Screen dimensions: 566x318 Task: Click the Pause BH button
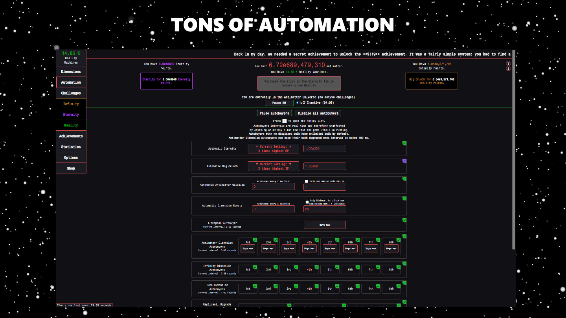(x=279, y=102)
